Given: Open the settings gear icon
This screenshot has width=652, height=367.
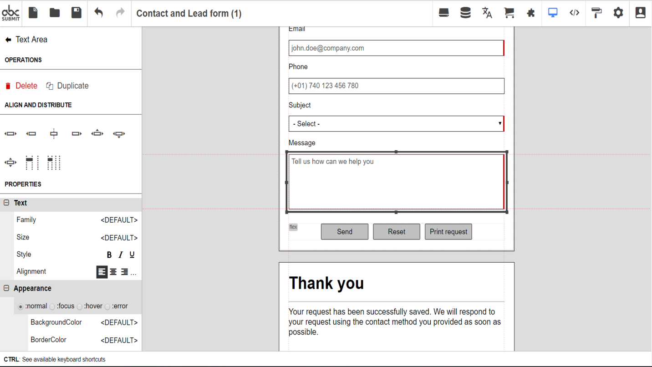Looking at the screenshot, I should point(618,13).
